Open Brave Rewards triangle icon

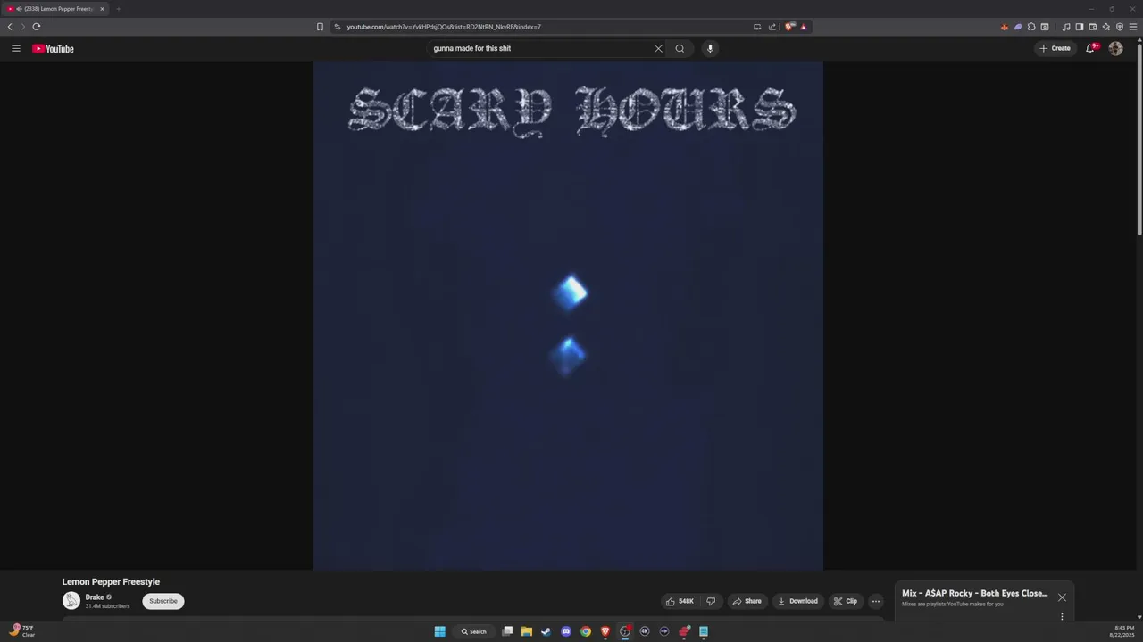(x=803, y=27)
